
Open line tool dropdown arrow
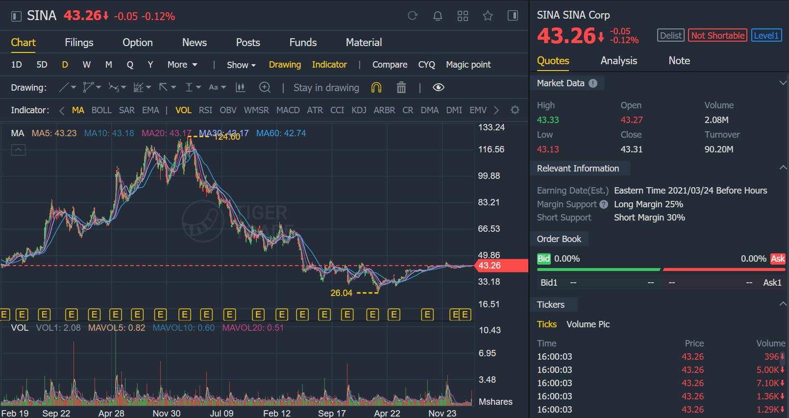pos(74,87)
